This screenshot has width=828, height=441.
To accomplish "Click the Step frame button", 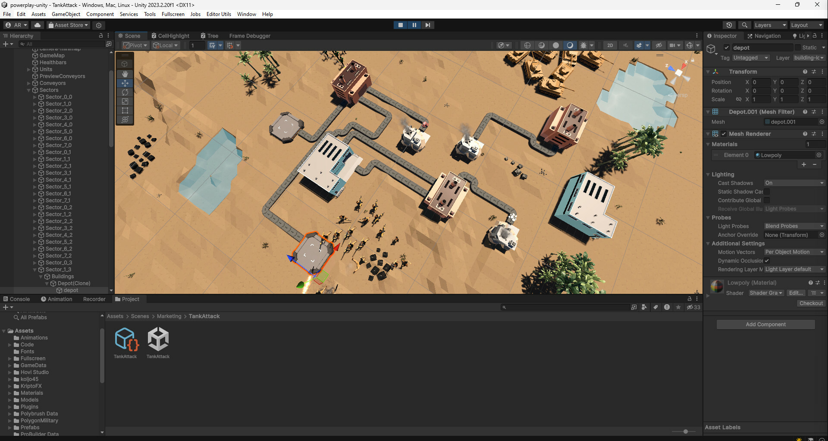I will click(x=427, y=25).
